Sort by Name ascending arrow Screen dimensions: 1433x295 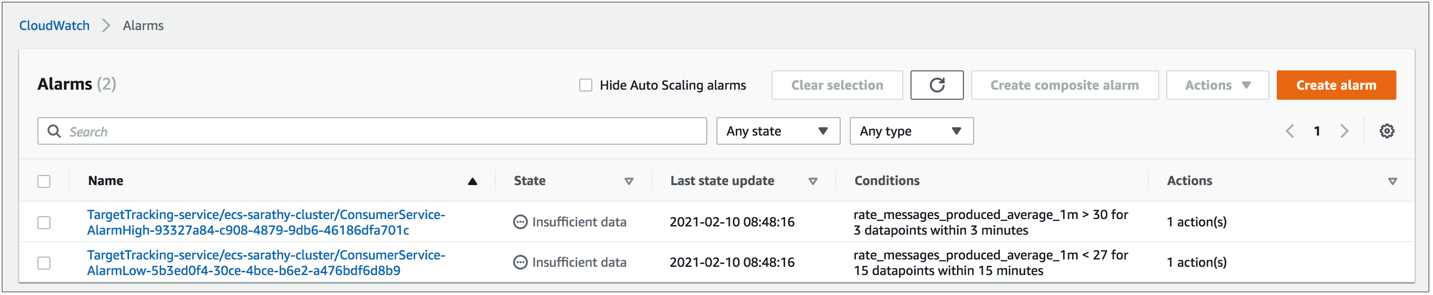[472, 182]
